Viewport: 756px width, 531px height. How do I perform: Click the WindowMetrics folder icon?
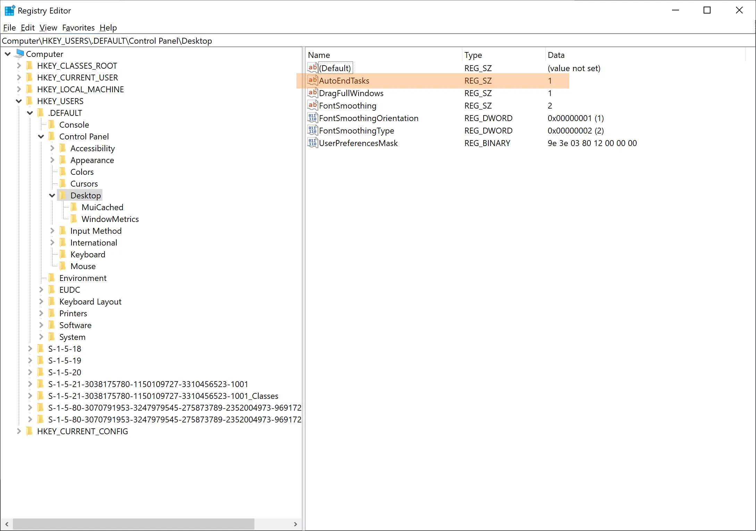tap(74, 219)
